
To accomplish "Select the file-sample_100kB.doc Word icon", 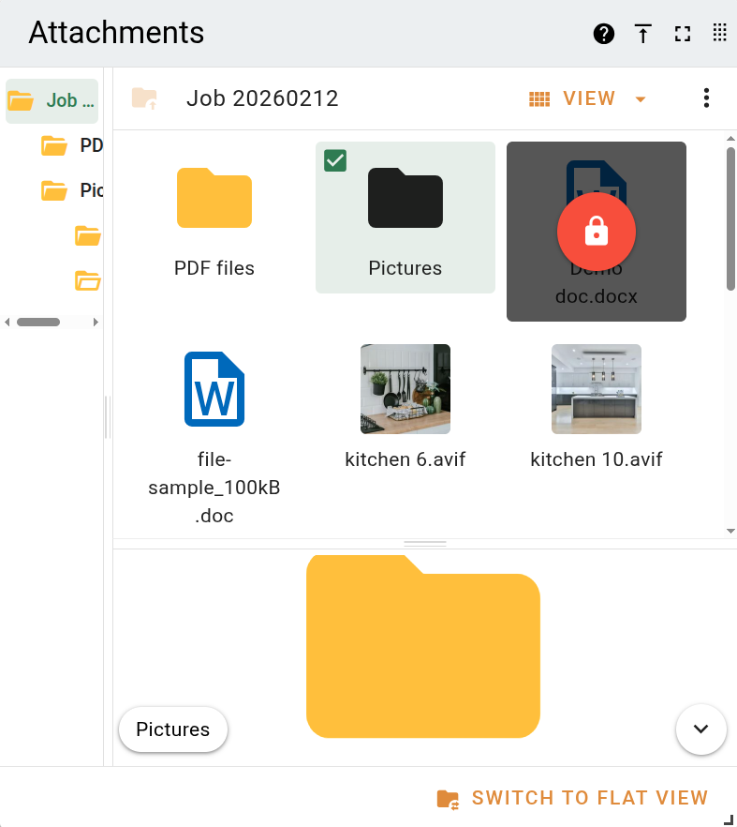I will pos(214,389).
